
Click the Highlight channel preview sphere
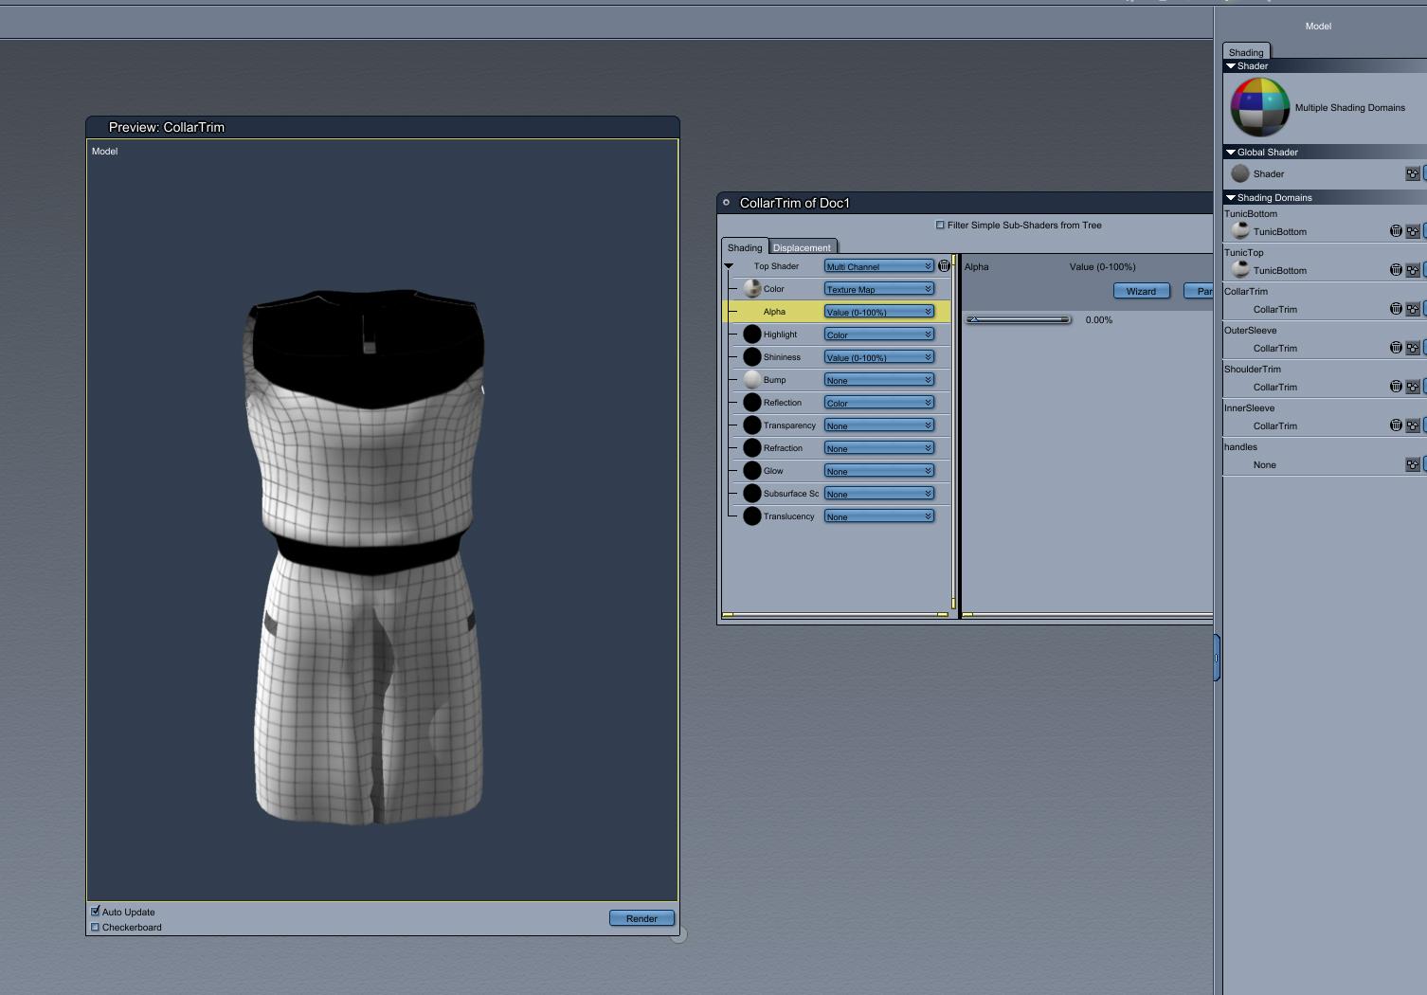click(x=752, y=335)
